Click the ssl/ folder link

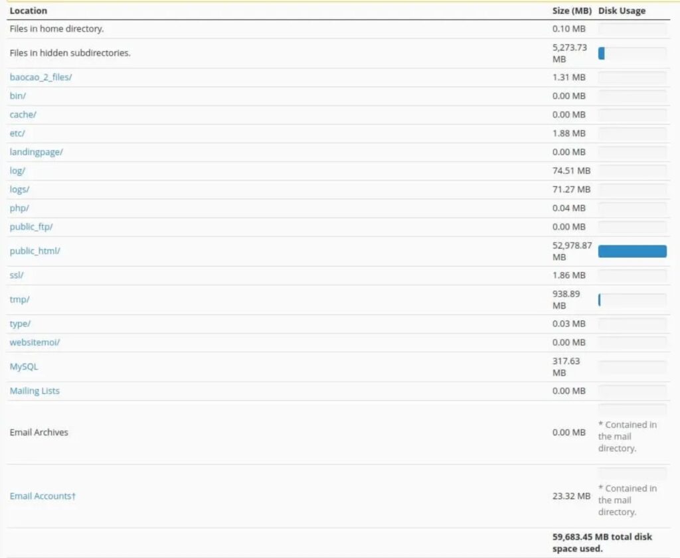tap(17, 275)
